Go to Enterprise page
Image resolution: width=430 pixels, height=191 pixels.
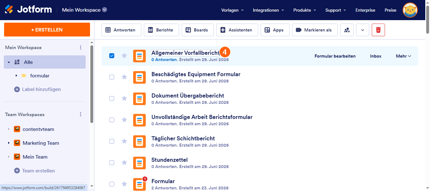365,10
